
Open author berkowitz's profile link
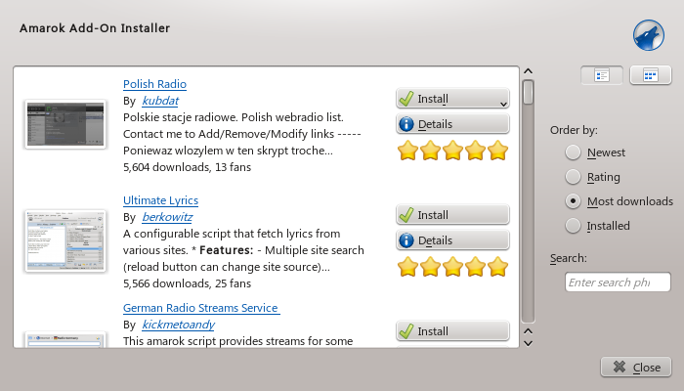[x=167, y=217]
